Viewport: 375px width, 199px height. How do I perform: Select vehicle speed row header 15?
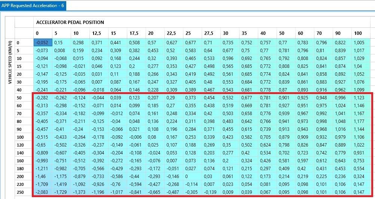24,66
